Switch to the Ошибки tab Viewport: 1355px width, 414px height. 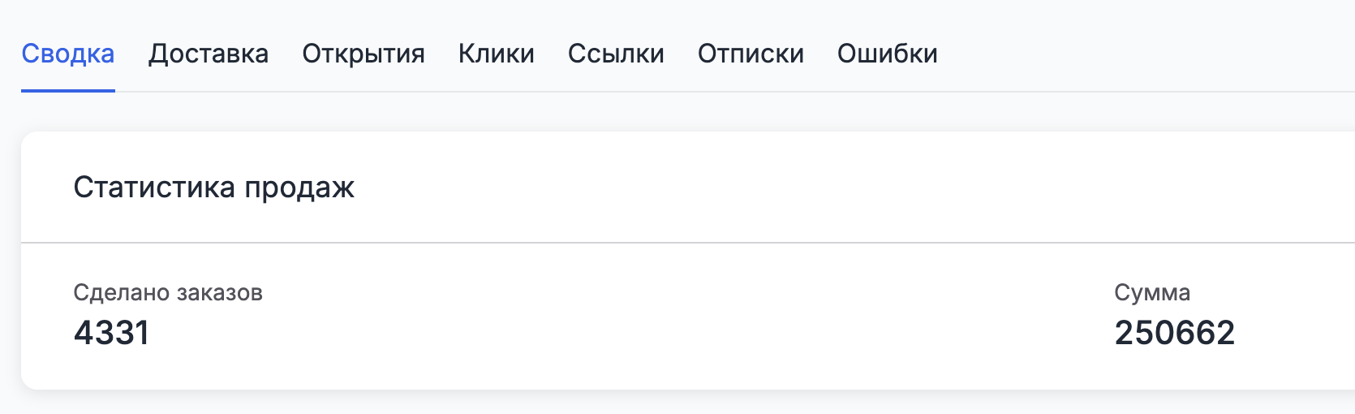[x=887, y=54]
